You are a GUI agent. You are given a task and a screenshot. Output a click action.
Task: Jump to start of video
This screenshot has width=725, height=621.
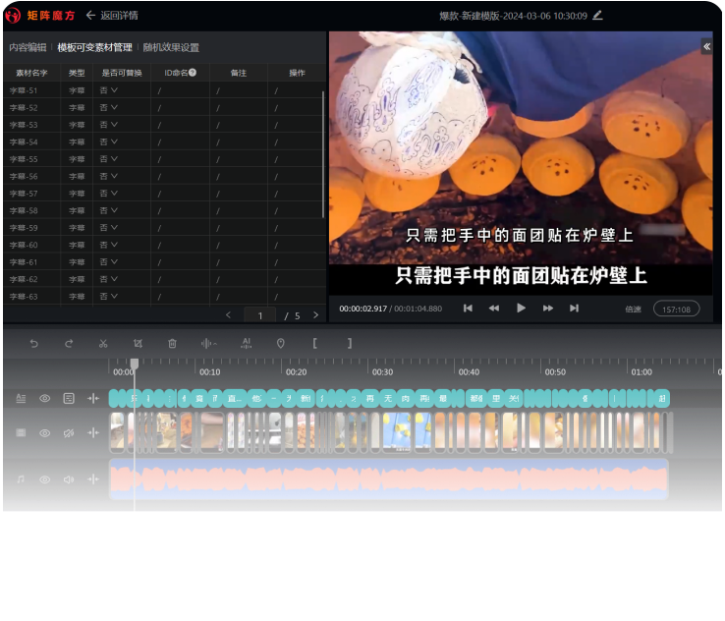pyautogui.click(x=468, y=308)
